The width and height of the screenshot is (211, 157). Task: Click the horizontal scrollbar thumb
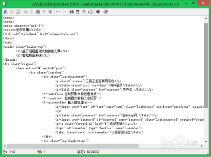click(73, 146)
